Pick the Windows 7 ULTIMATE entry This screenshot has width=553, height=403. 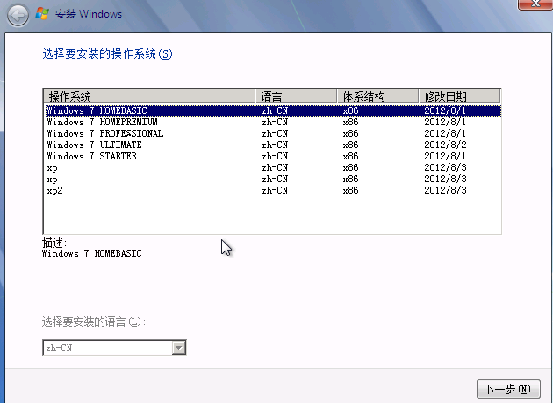273,145
